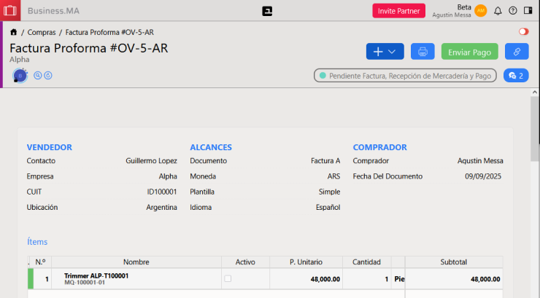
Task: Open the Pendiente Factura status selector
Action: [405, 75]
